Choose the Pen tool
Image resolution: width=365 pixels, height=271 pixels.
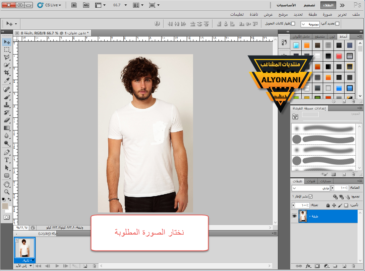(7, 152)
